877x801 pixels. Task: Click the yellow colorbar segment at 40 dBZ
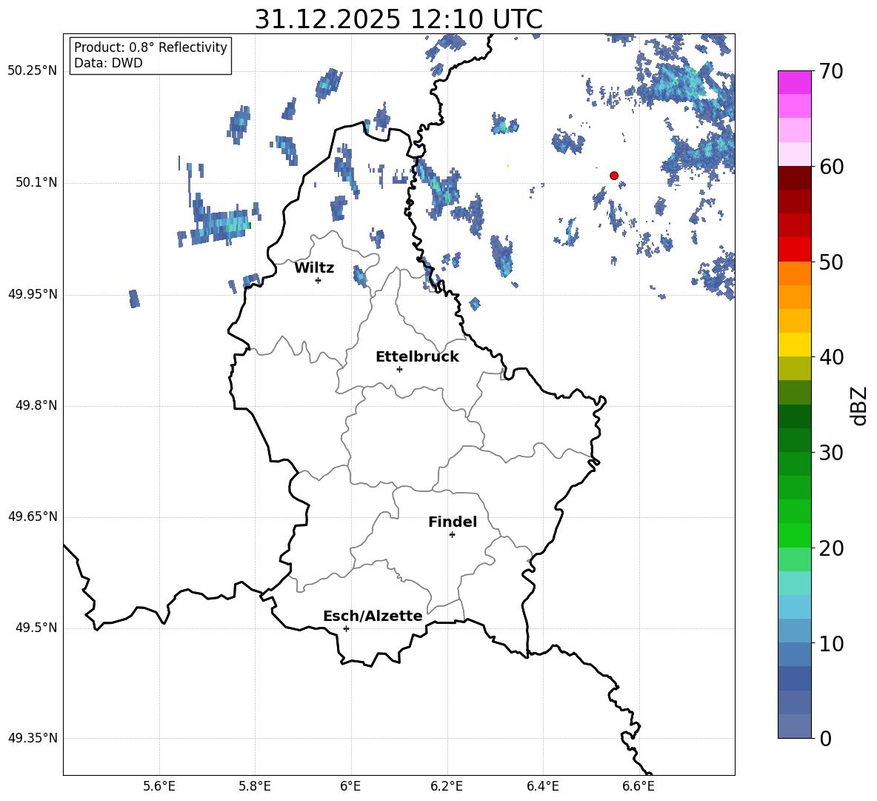point(794,345)
